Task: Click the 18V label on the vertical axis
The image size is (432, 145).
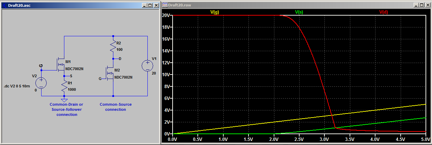Action: pyautogui.click(x=166, y=27)
